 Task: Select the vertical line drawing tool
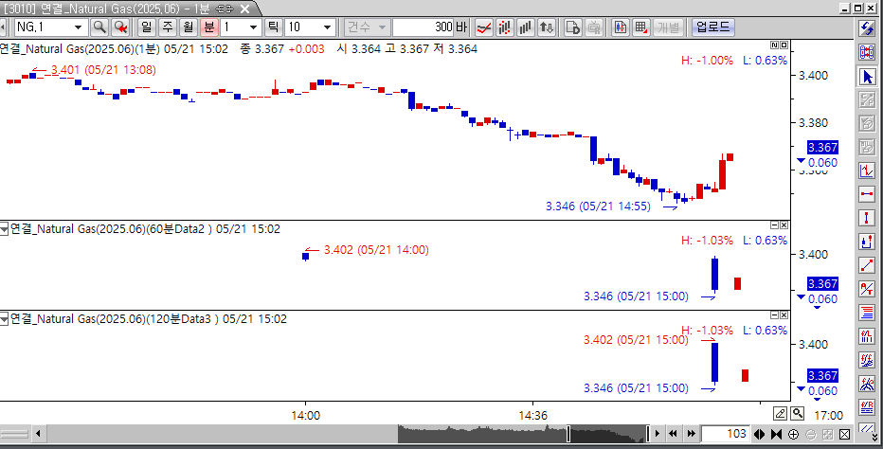pyautogui.click(x=866, y=218)
